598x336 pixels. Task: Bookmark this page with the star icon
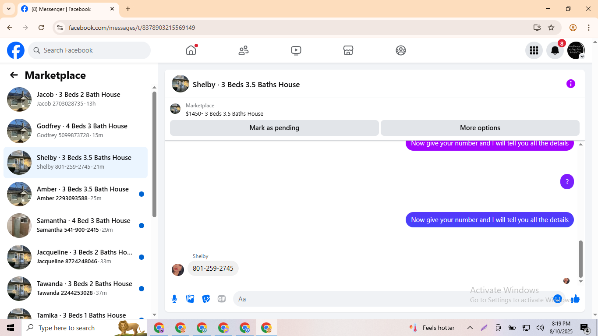click(551, 28)
